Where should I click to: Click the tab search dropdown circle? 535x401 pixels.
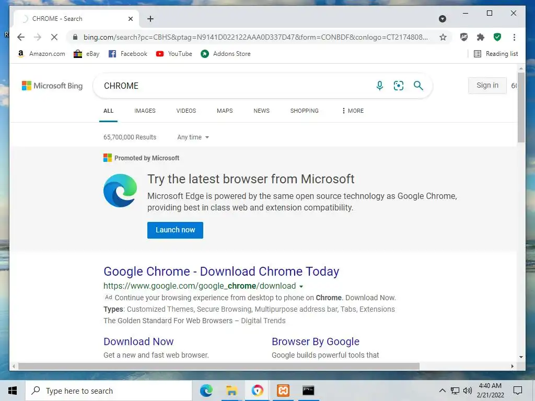tap(443, 19)
